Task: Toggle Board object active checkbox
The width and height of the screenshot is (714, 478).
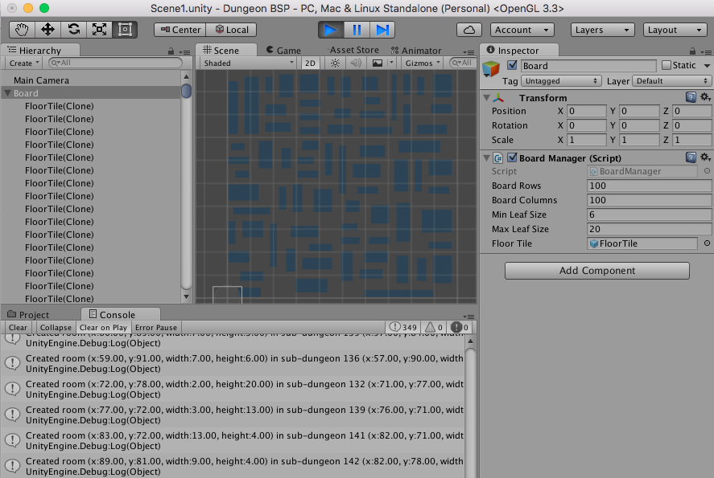Action: pyautogui.click(x=512, y=65)
